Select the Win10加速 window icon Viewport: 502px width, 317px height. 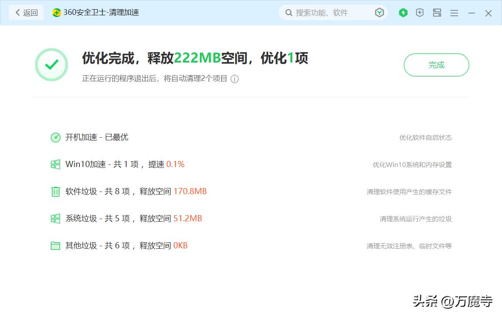[x=55, y=164]
